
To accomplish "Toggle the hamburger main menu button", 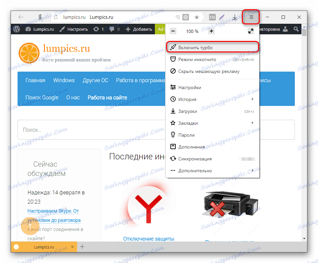I will tap(251, 17).
